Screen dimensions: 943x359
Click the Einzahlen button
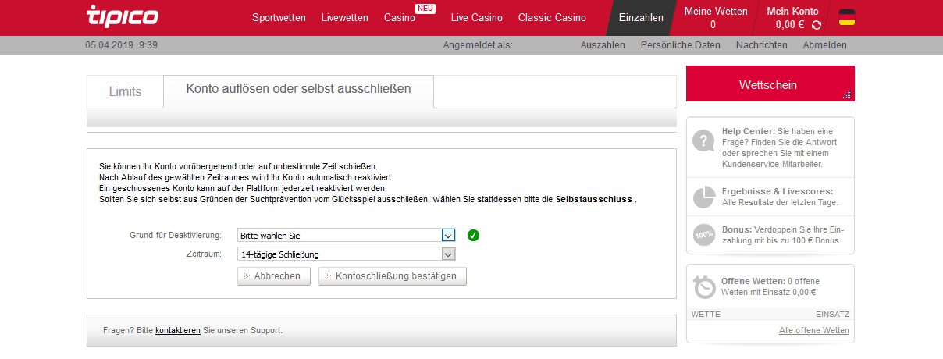click(641, 17)
